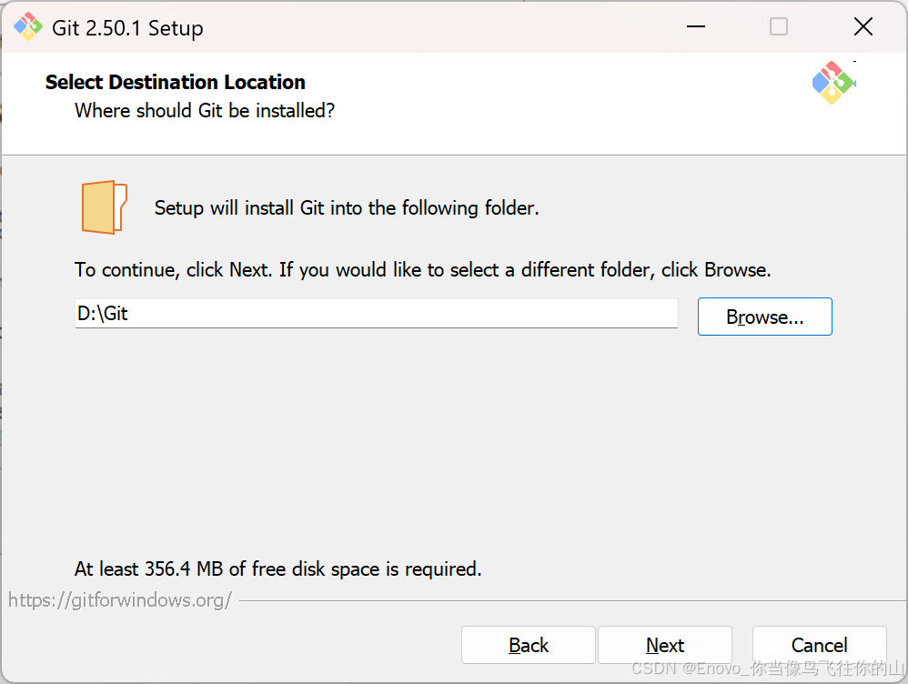The height and width of the screenshot is (684, 908).
Task: Click the 'At least 356.4 MB' disk space text
Action: click(278, 569)
